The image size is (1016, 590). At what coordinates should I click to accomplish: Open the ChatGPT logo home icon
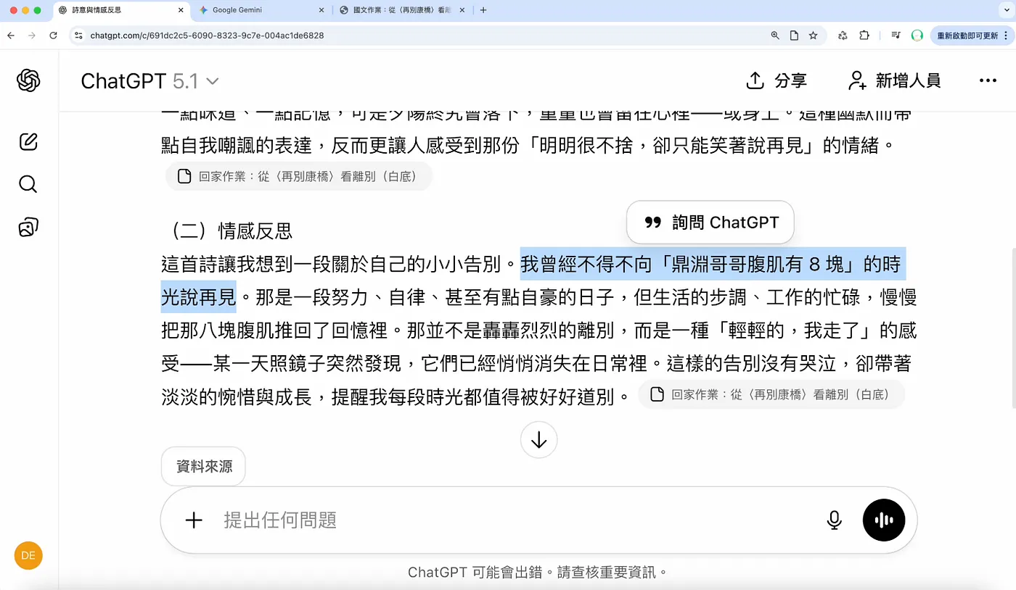click(28, 80)
